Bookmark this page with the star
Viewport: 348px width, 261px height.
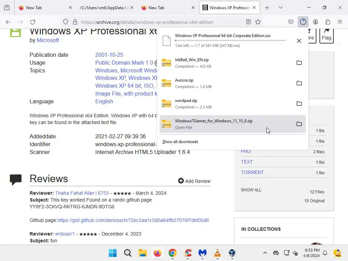[258, 22]
